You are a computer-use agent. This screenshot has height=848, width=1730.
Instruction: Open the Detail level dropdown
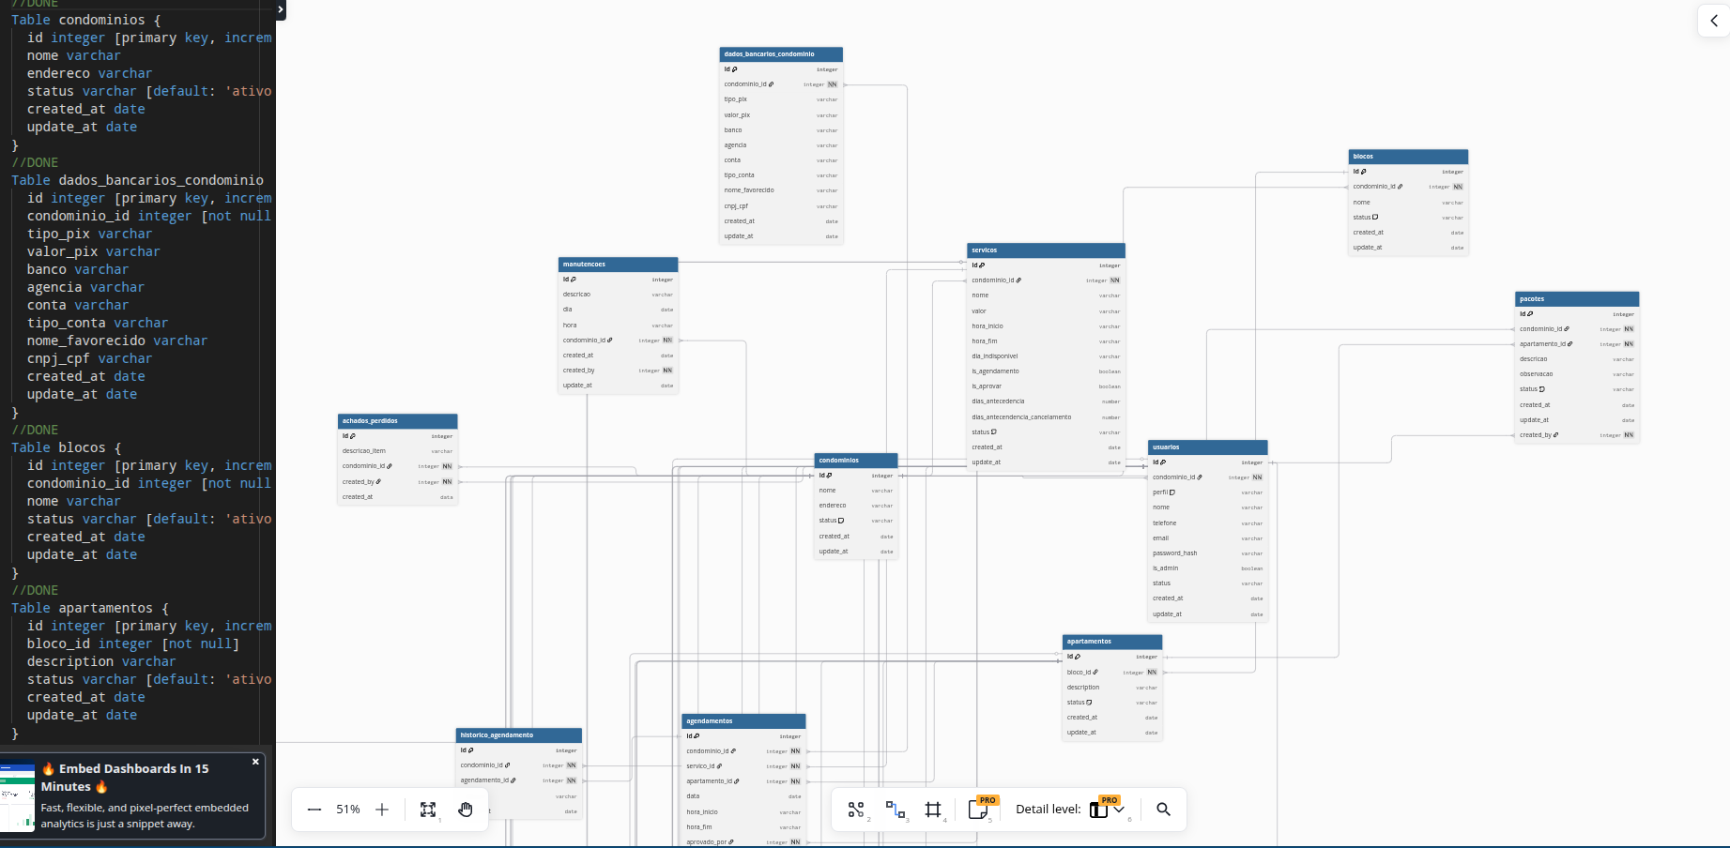click(1106, 810)
